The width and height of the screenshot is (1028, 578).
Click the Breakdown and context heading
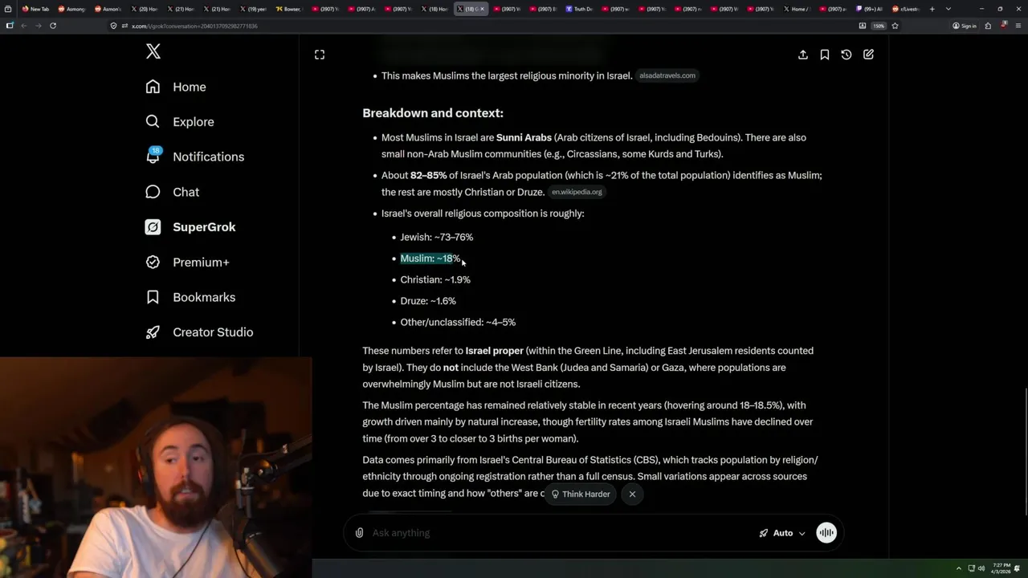tap(433, 113)
